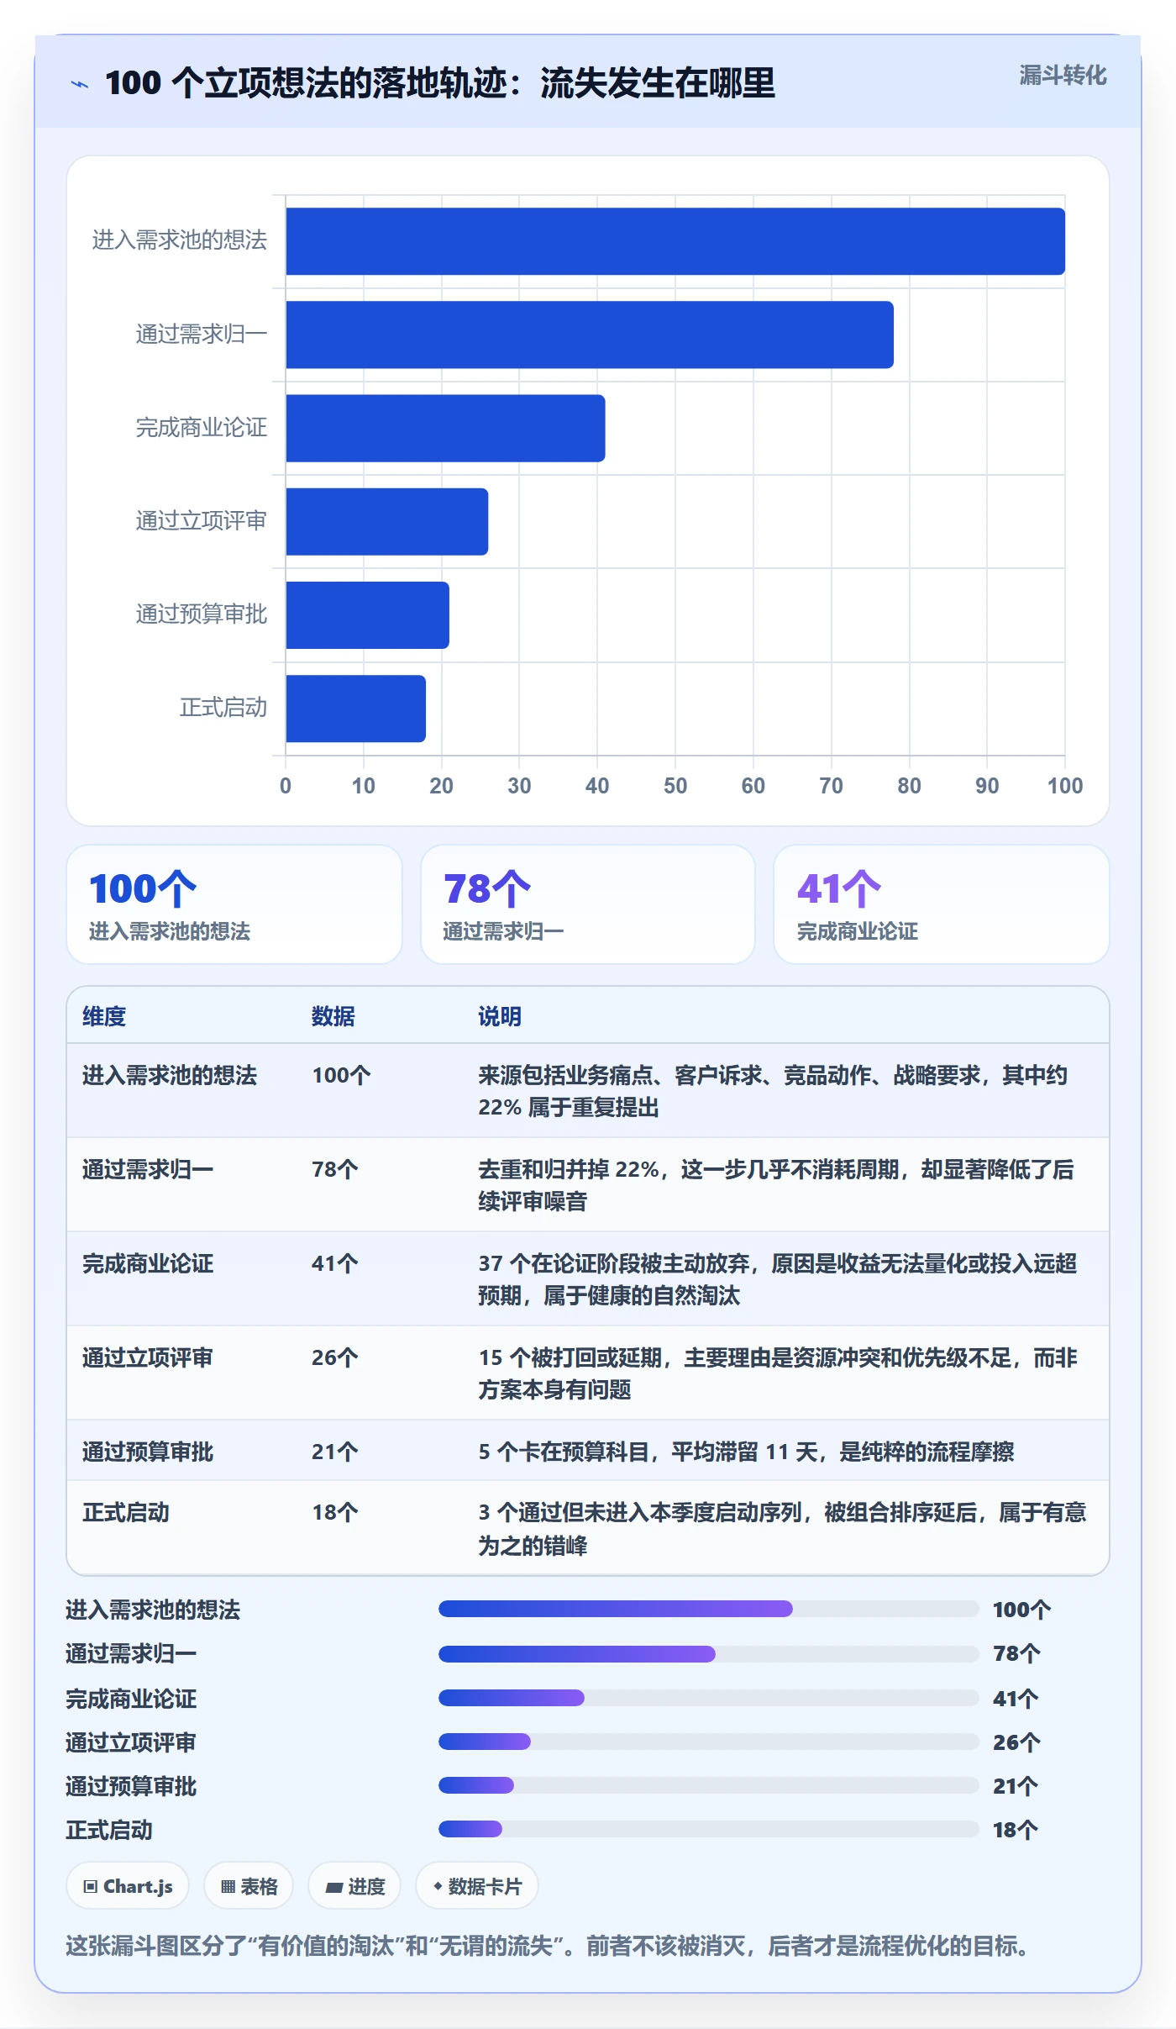Click the 通过预算审批 progress bar
The width and height of the screenshot is (1176, 2029).
coord(709,1785)
